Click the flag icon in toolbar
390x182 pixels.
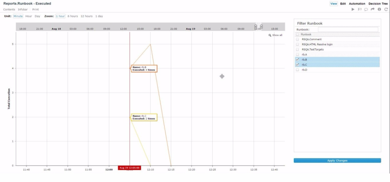pos(360,9)
